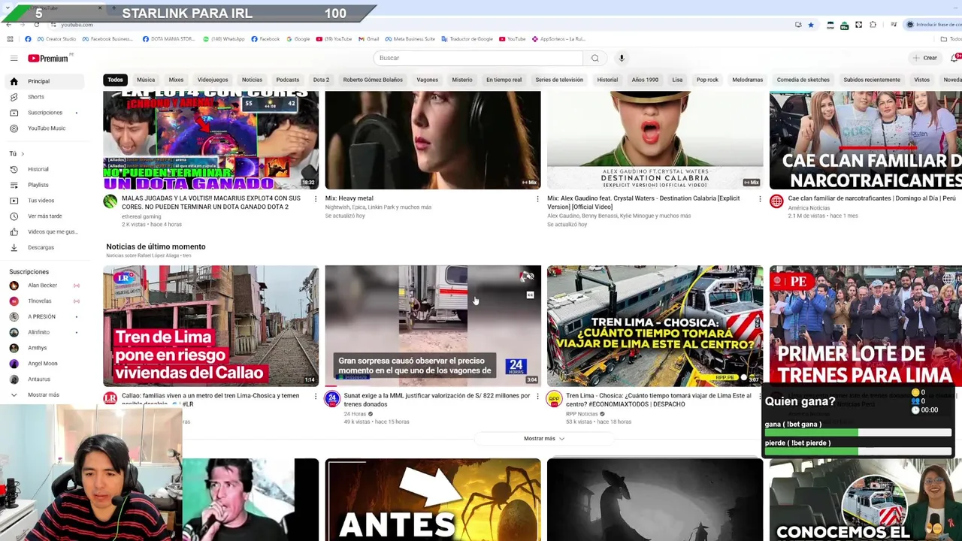
Task: Open Gmail bookmark
Action: (x=368, y=39)
